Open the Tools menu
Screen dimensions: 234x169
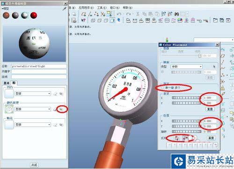point(102,7)
